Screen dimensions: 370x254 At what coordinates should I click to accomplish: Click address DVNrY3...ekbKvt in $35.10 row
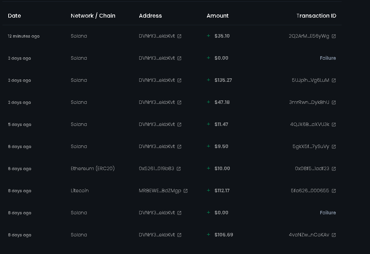coord(157,36)
